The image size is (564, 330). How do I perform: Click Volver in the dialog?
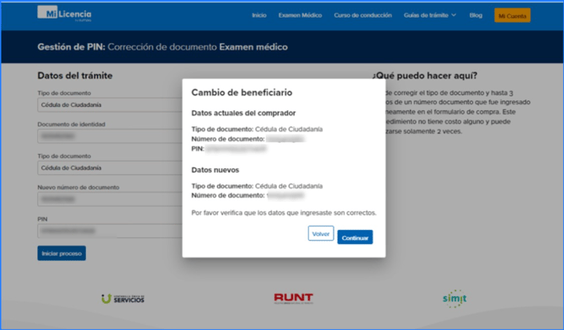tap(321, 233)
